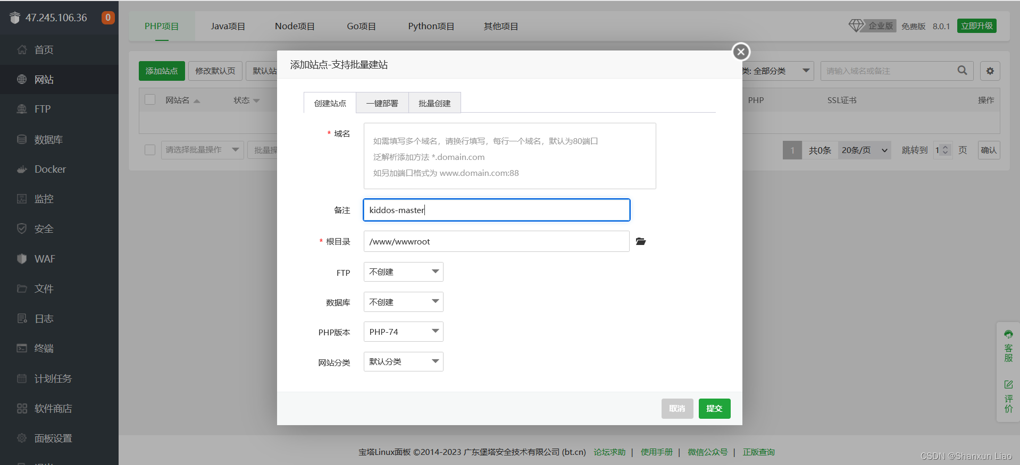Open the 论坛求助 footer link

[x=609, y=452]
